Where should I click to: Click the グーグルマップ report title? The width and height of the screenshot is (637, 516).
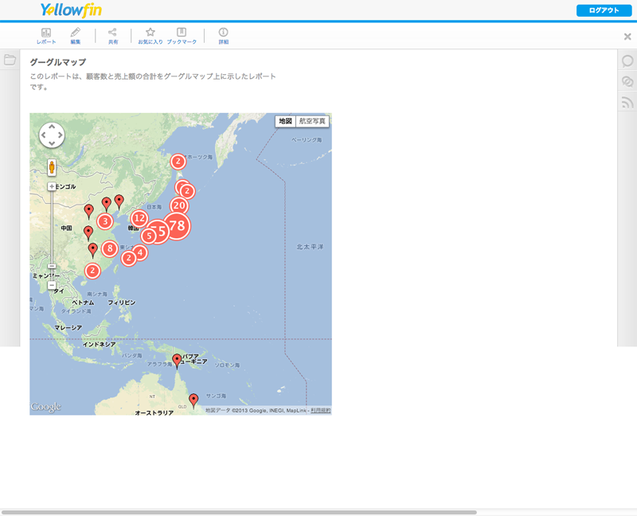tap(58, 62)
